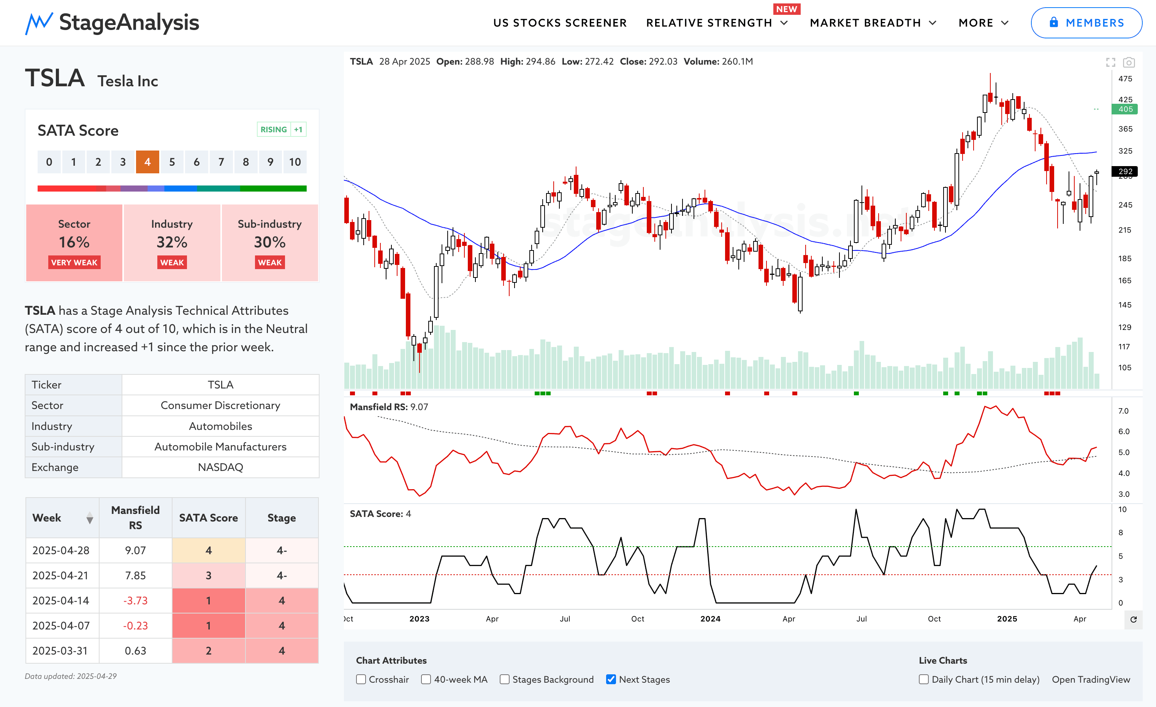
Task: Click the Automobiles industry value
Action: pos(220,426)
